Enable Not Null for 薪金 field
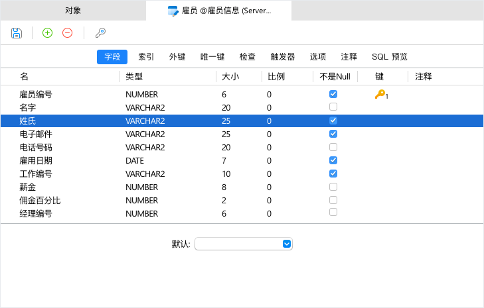The image size is (484, 308). [333, 187]
